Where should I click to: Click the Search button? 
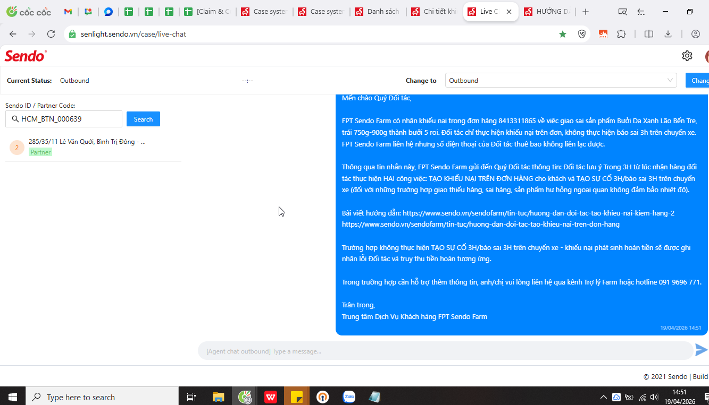point(143,119)
